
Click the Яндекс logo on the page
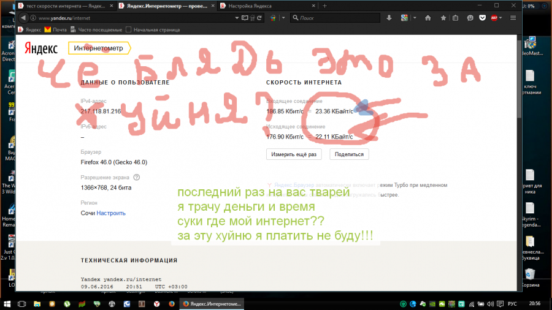[x=41, y=48]
